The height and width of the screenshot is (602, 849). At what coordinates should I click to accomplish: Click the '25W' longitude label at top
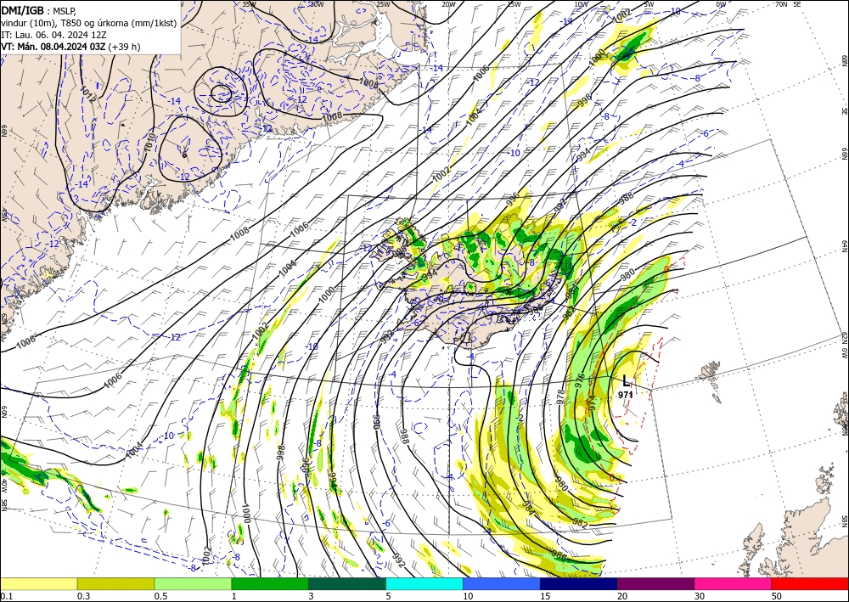coord(383,4)
